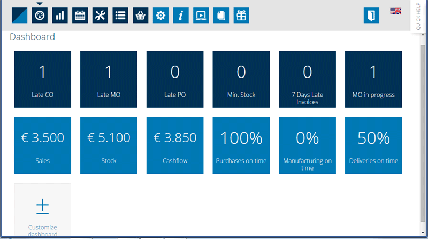
Task: Open the video tutorial screen icon
Action: click(x=201, y=16)
